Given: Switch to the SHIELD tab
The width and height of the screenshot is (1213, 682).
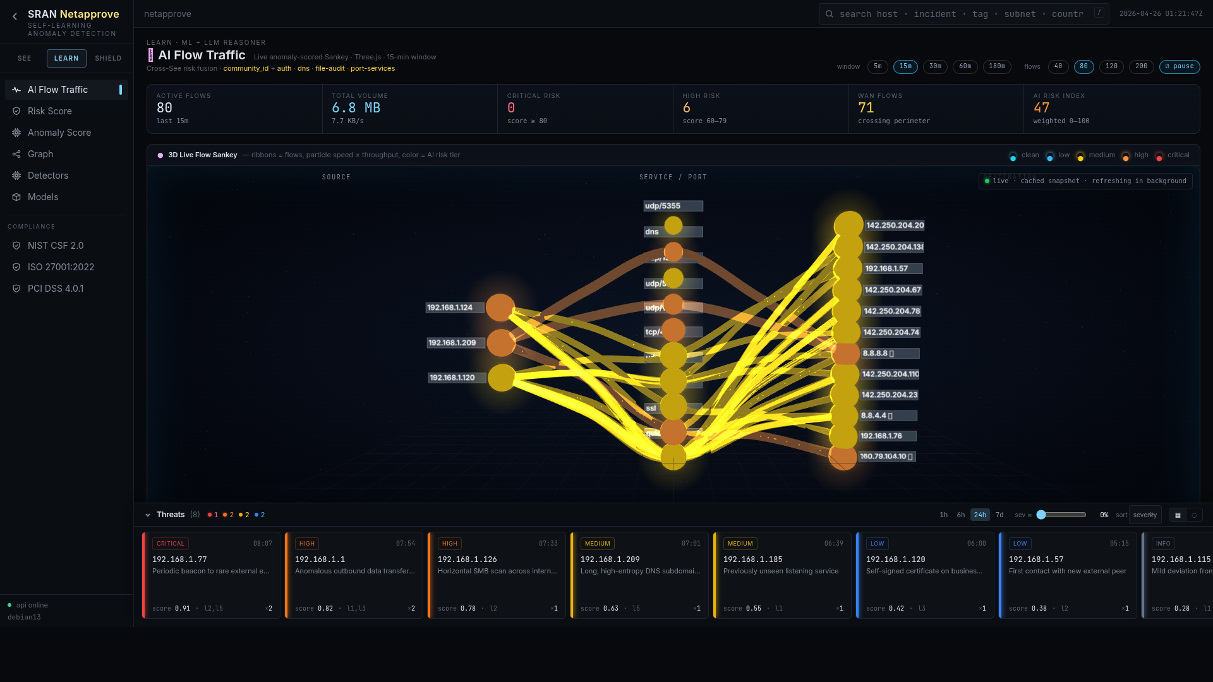Looking at the screenshot, I should click(108, 58).
